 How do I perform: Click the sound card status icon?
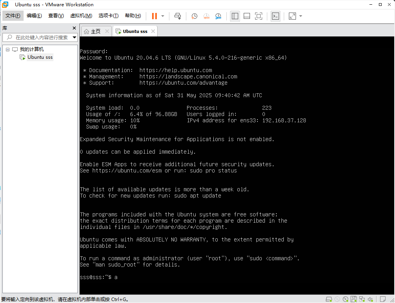pyautogui.click(x=370, y=299)
